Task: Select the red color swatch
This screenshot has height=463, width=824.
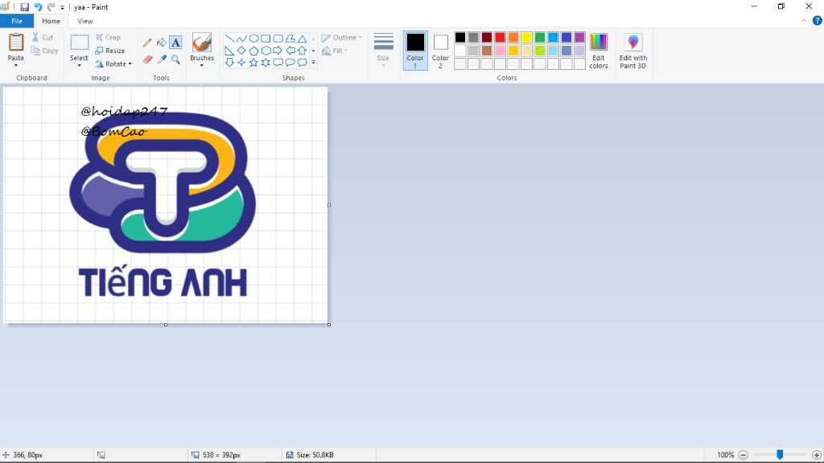Action: 500,37
